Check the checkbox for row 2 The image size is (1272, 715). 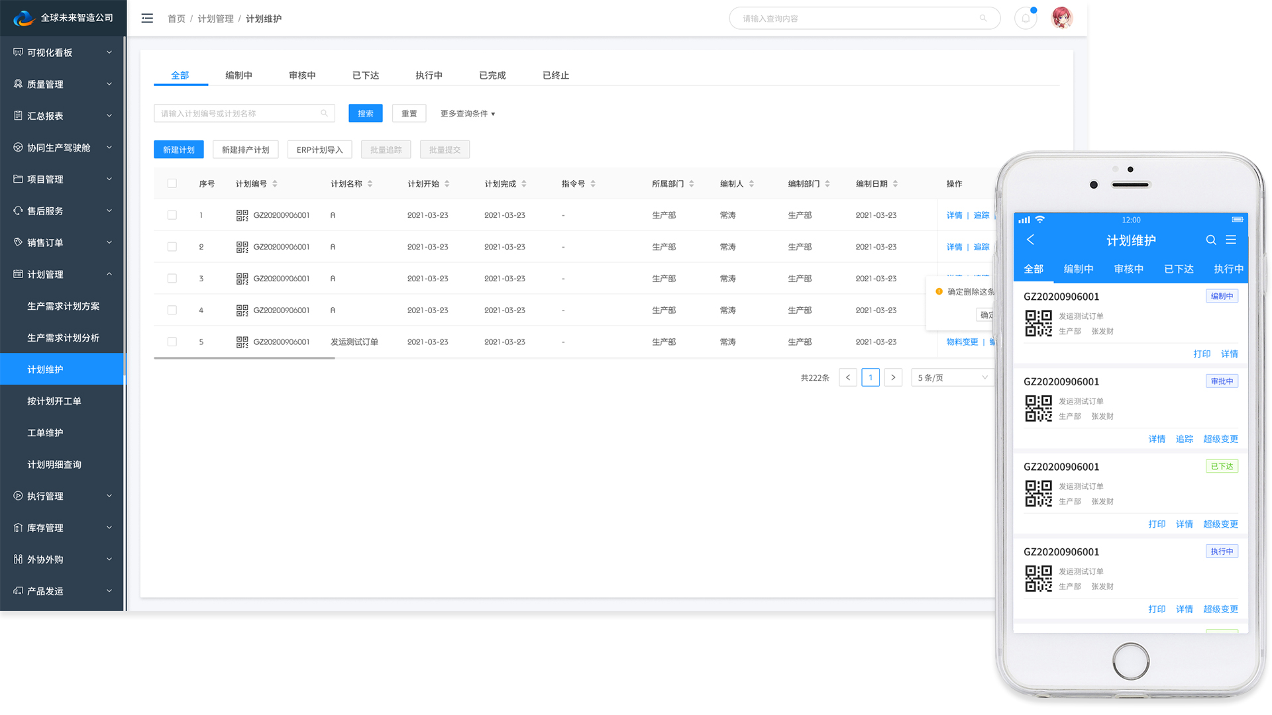click(x=172, y=247)
